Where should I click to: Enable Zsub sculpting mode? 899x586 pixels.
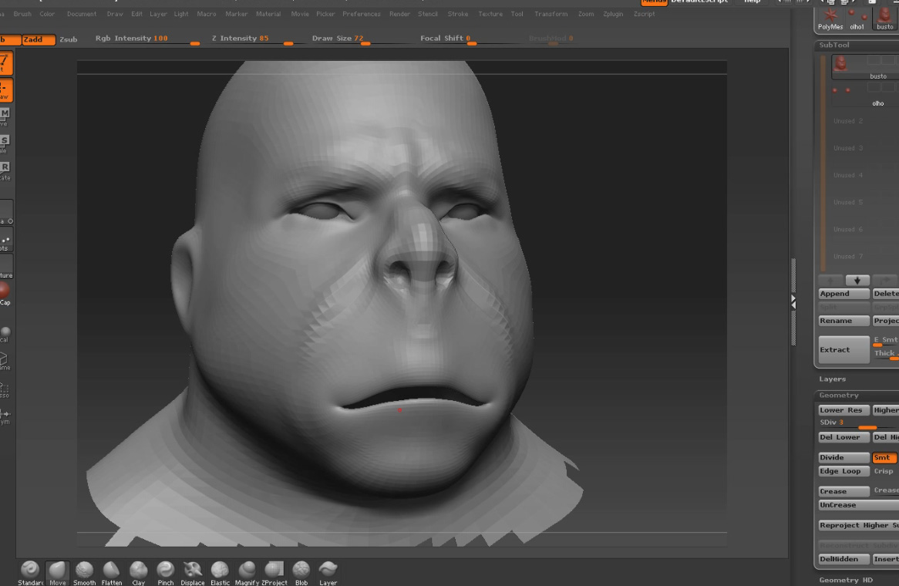69,39
